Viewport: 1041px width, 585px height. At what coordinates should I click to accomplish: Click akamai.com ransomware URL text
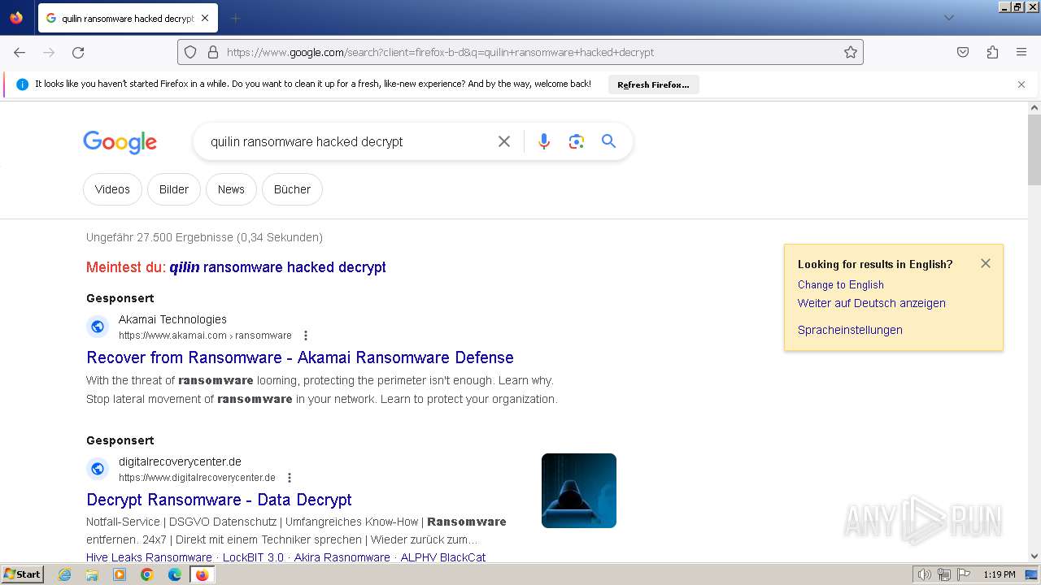(x=205, y=336)
